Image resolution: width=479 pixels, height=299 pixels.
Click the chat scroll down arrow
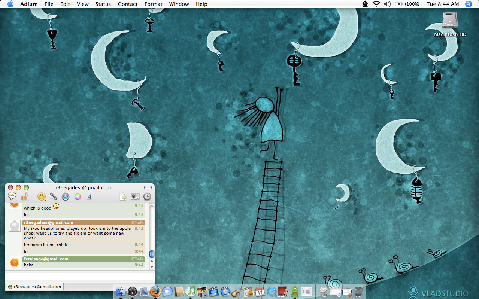tap(152, 267)
